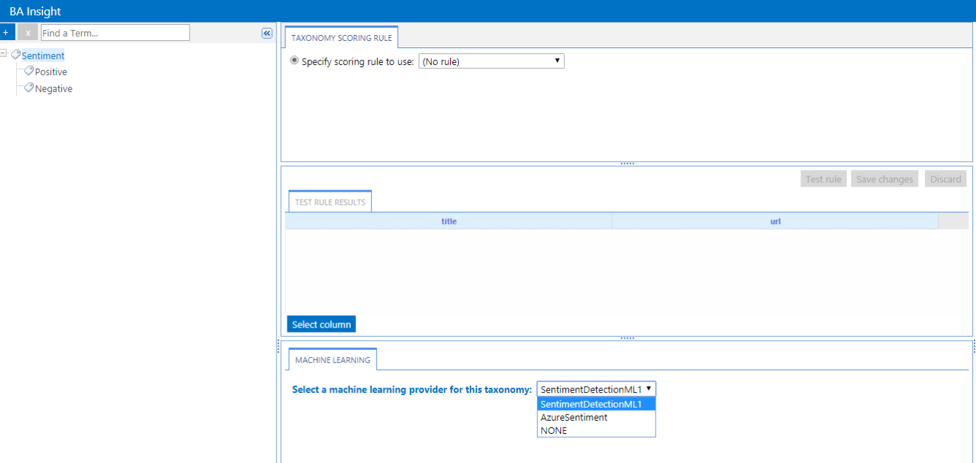Click the x remove term icon

pos(28,33)
